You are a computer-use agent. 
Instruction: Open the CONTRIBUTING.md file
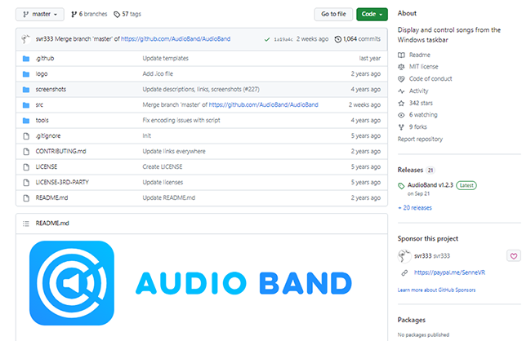pos(60,151)
